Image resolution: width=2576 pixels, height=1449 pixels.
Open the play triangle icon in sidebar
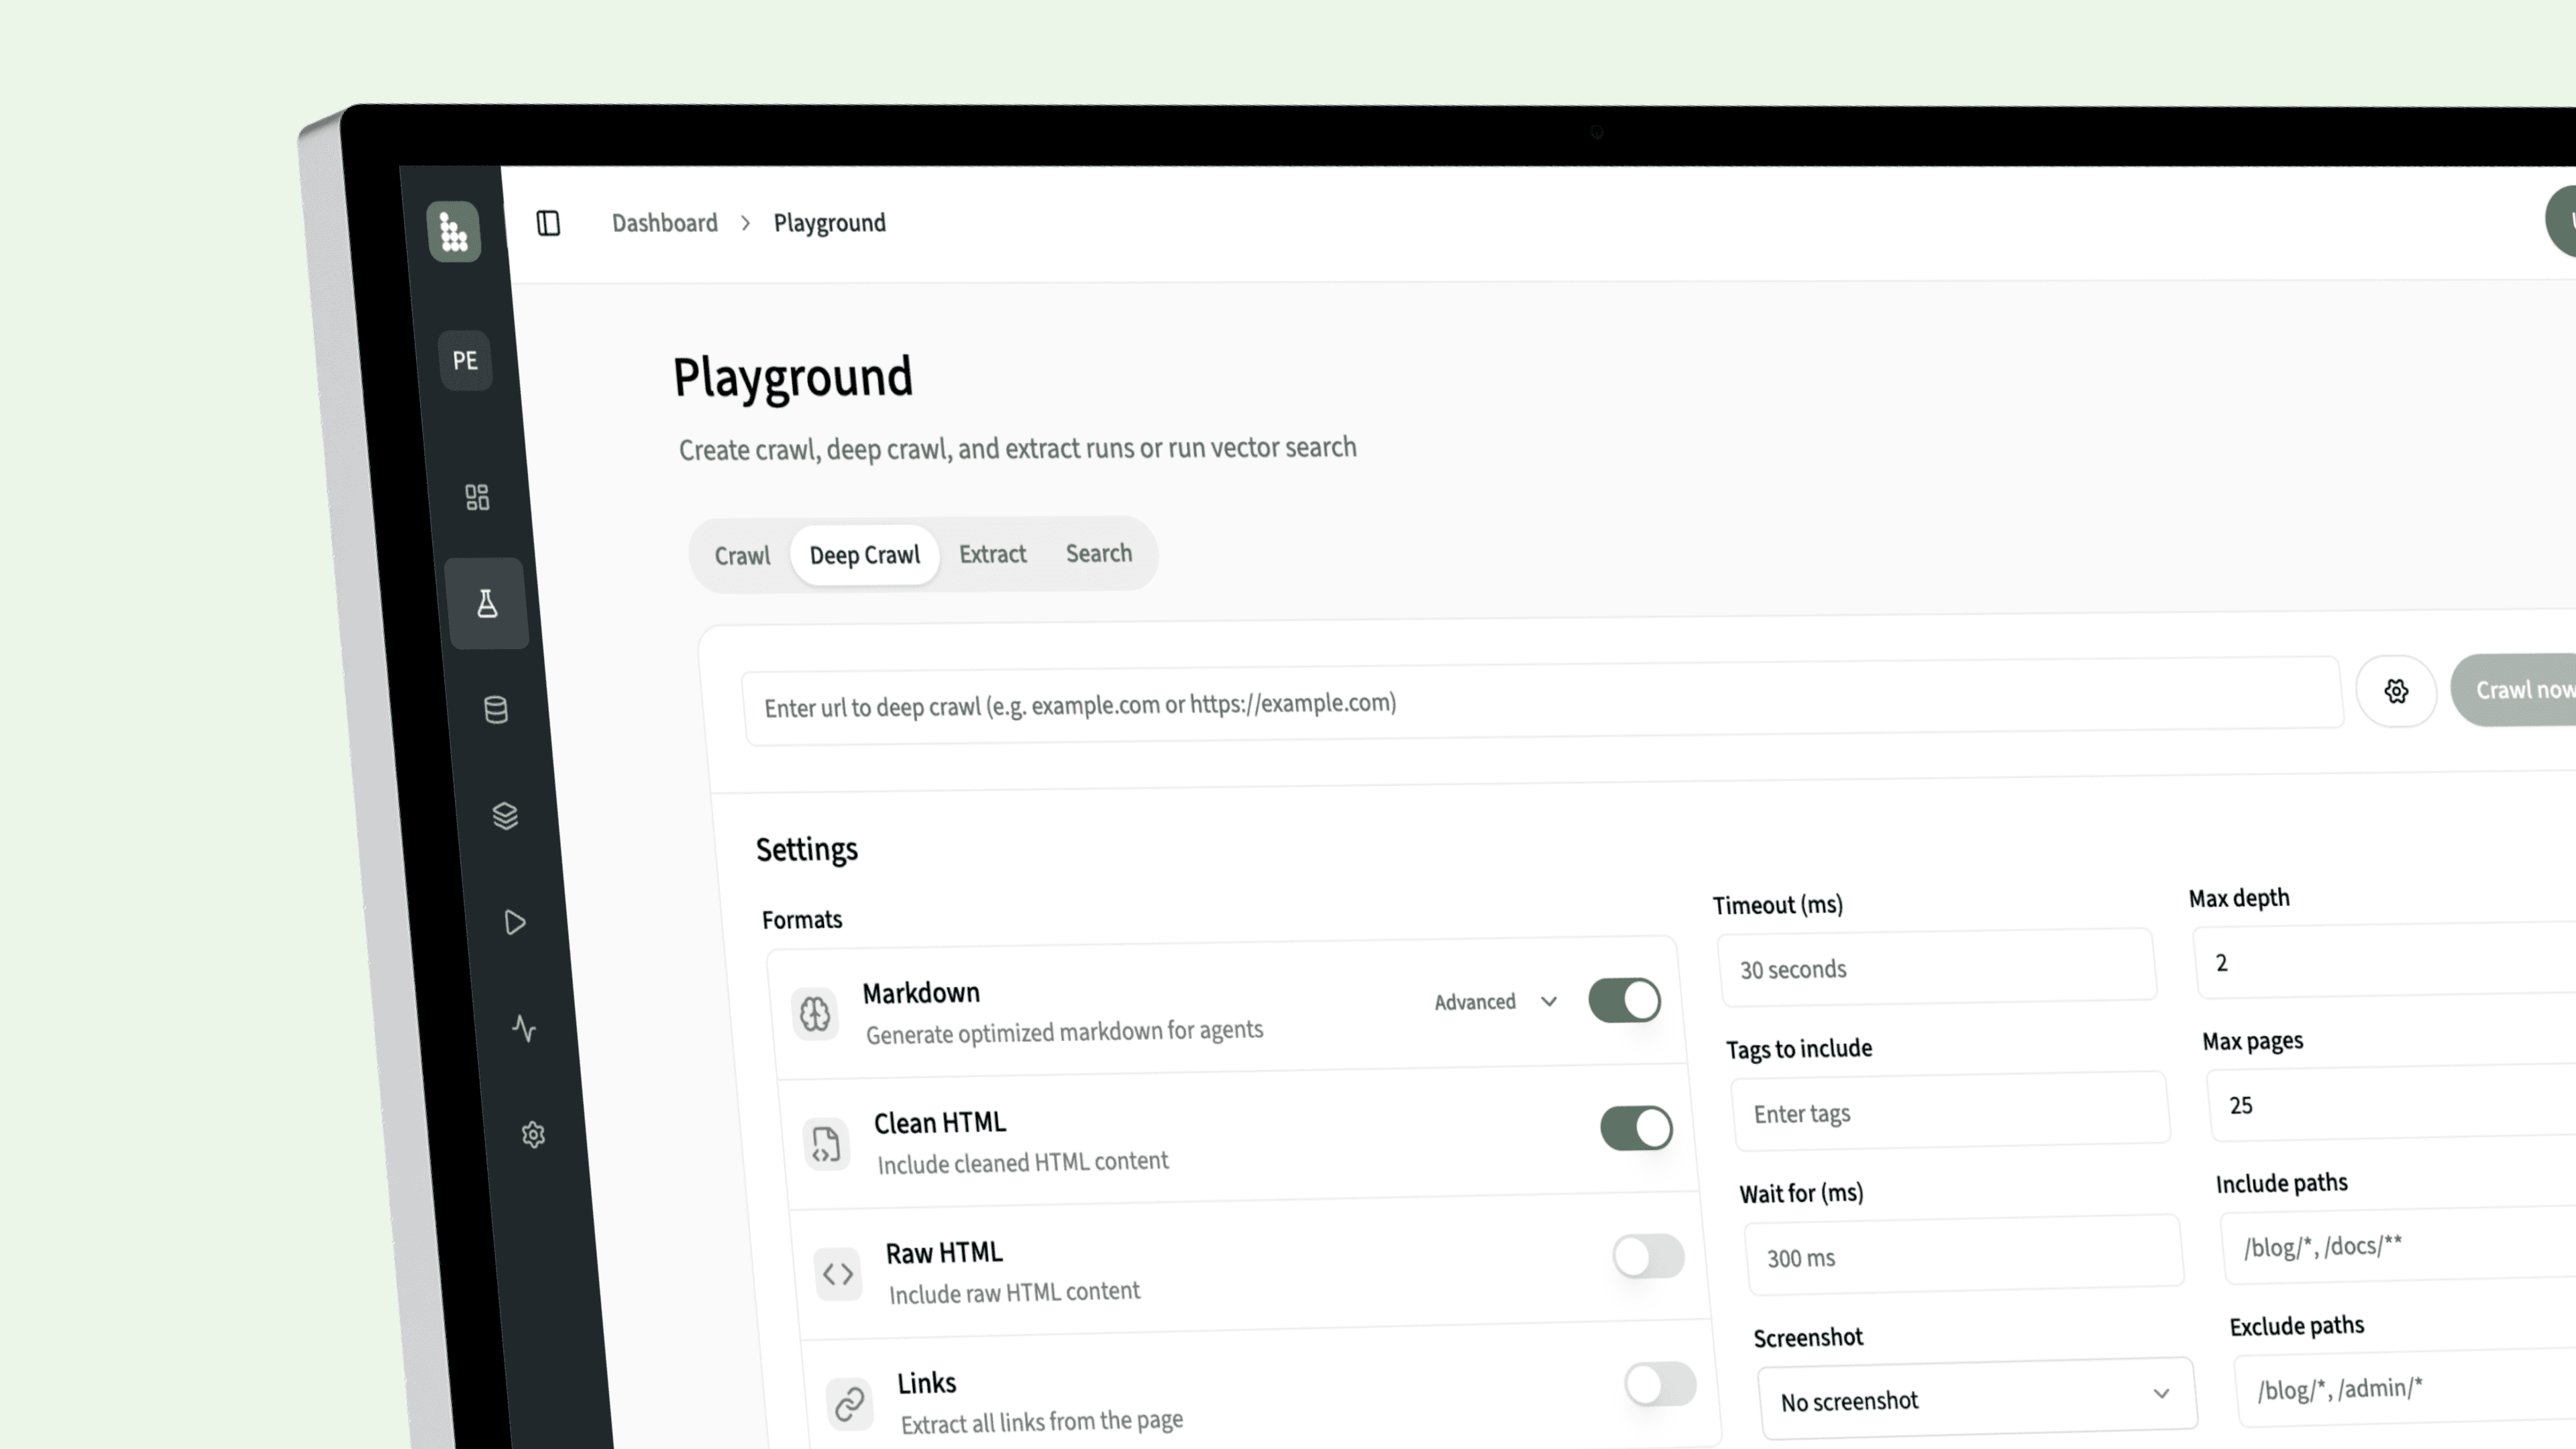coord(515,921)
